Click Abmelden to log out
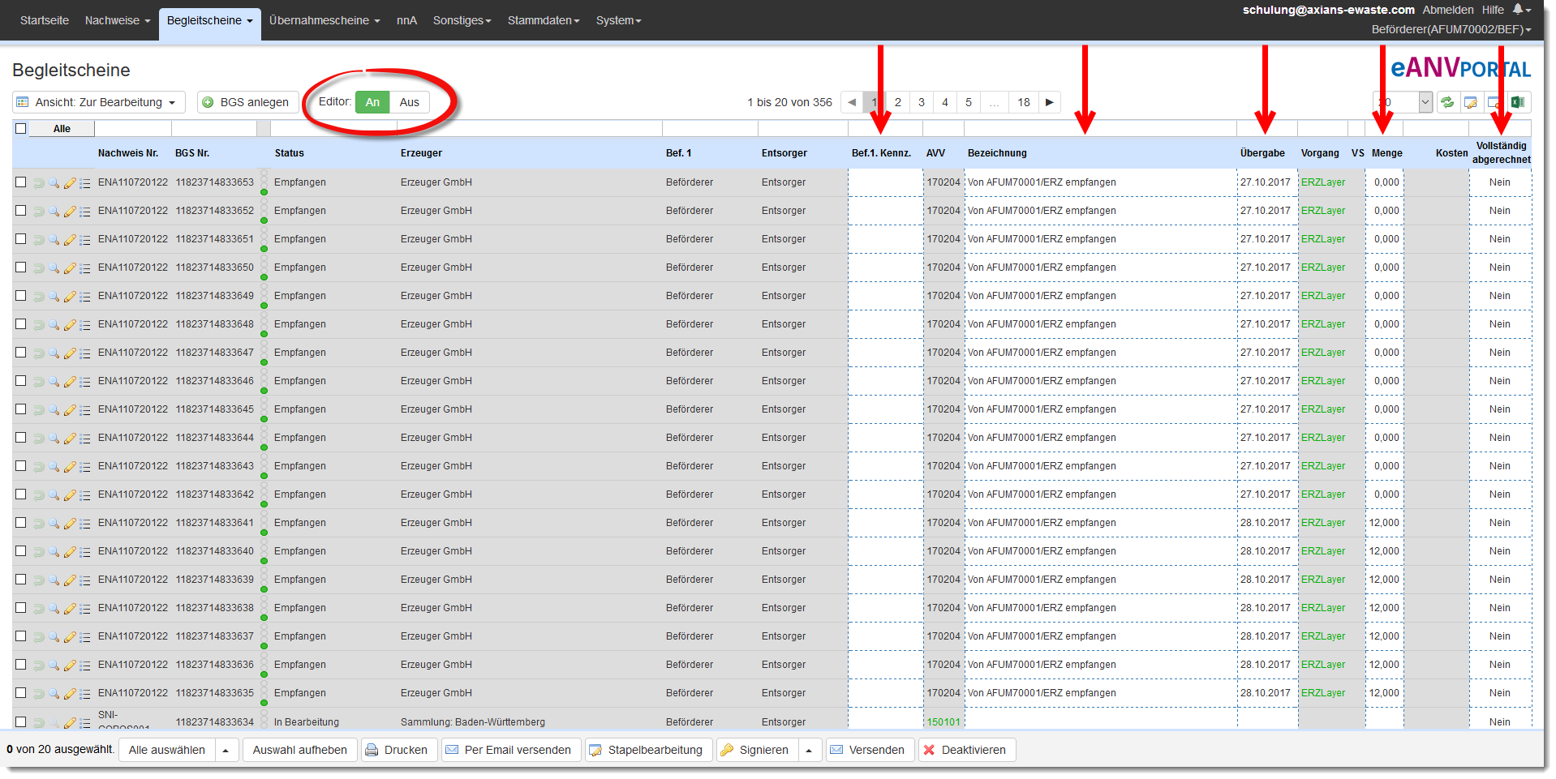This screenshot has width=1556, height=779. [1448, 10]
